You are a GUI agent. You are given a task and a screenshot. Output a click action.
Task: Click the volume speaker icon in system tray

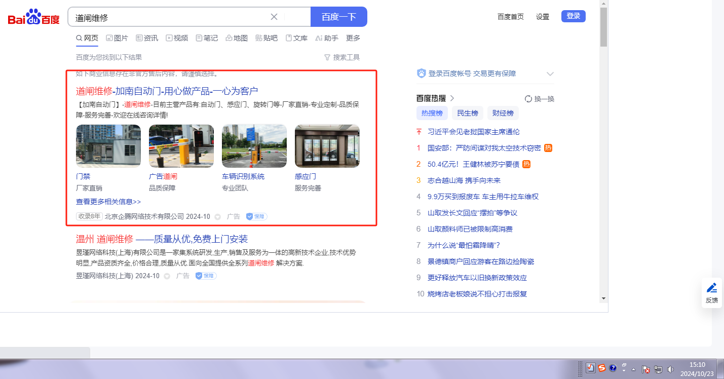[x=671, y=369]
